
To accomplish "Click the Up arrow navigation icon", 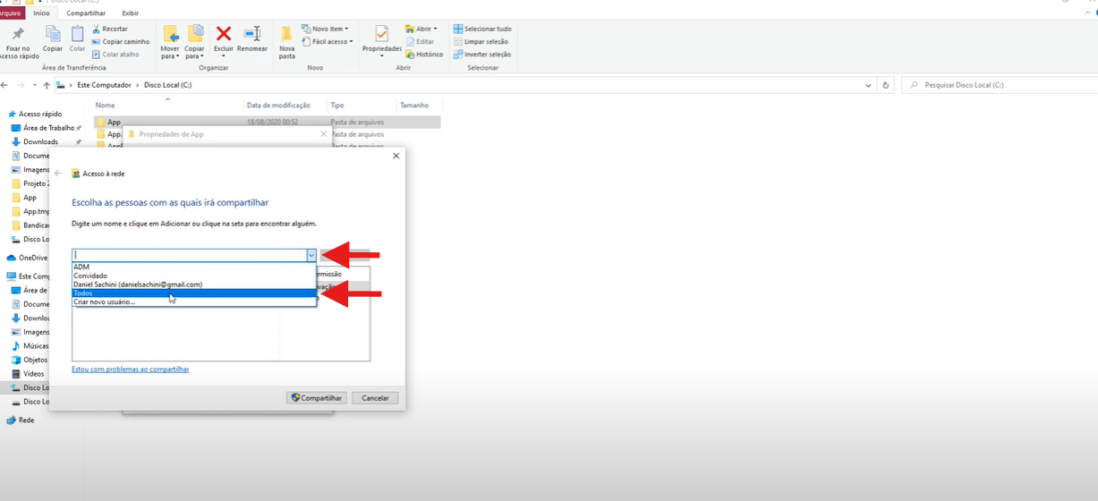I will [x=47, y=85].
